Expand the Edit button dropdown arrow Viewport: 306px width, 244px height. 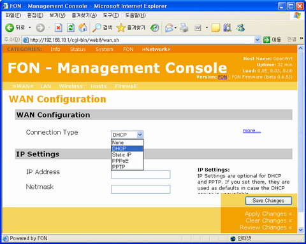coord(207,28)
